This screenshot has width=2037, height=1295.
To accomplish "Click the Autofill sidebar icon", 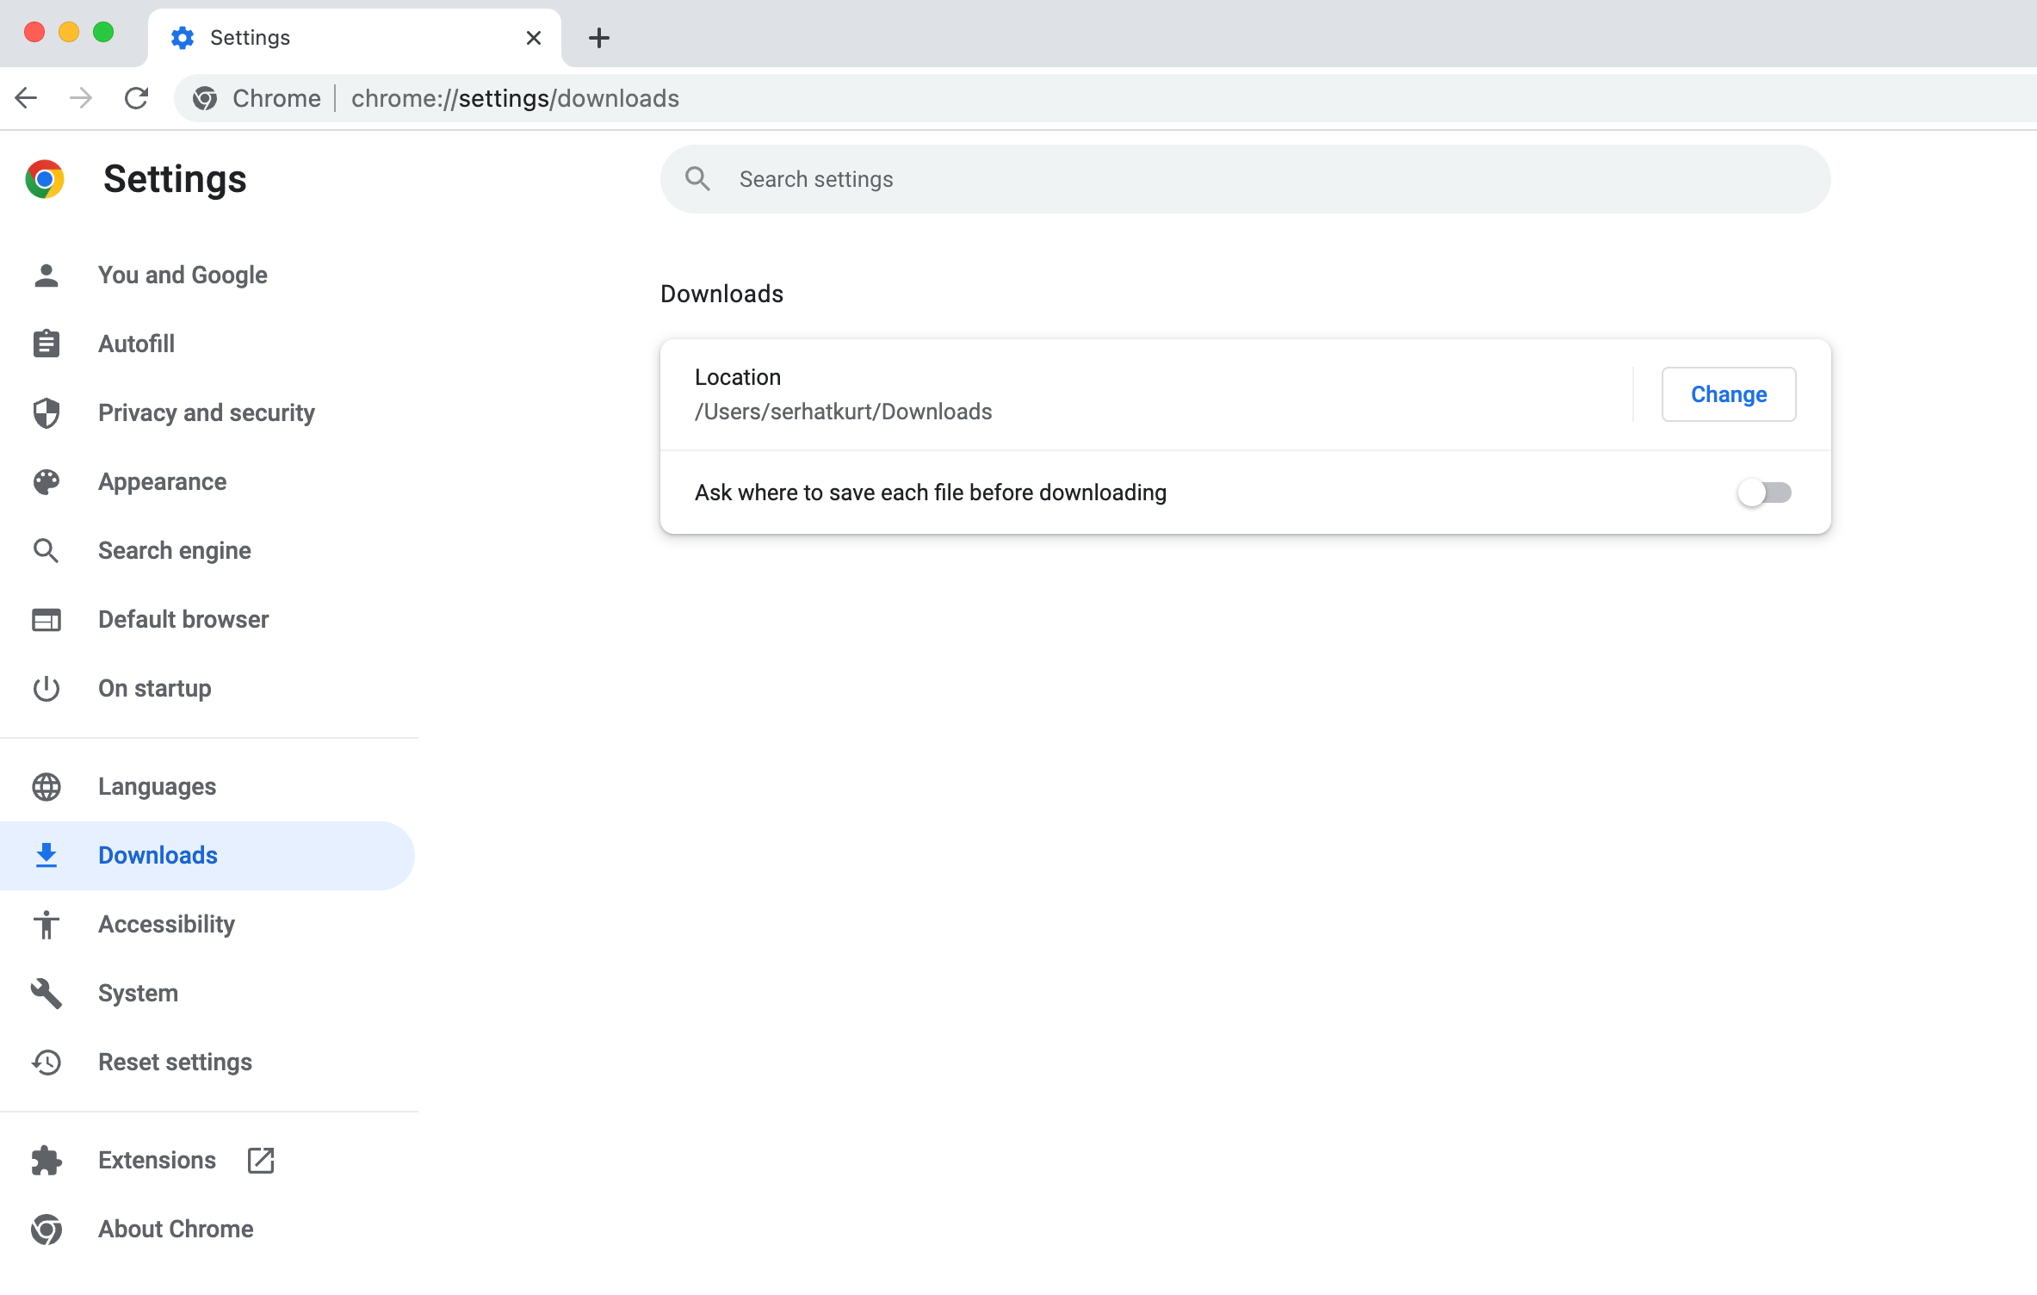I will 46,343.
